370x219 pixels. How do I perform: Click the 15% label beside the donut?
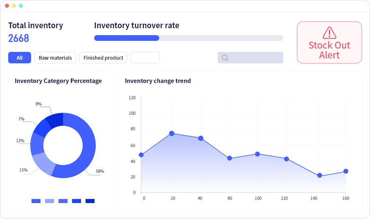pyautogui.click(x=23, y=170)
